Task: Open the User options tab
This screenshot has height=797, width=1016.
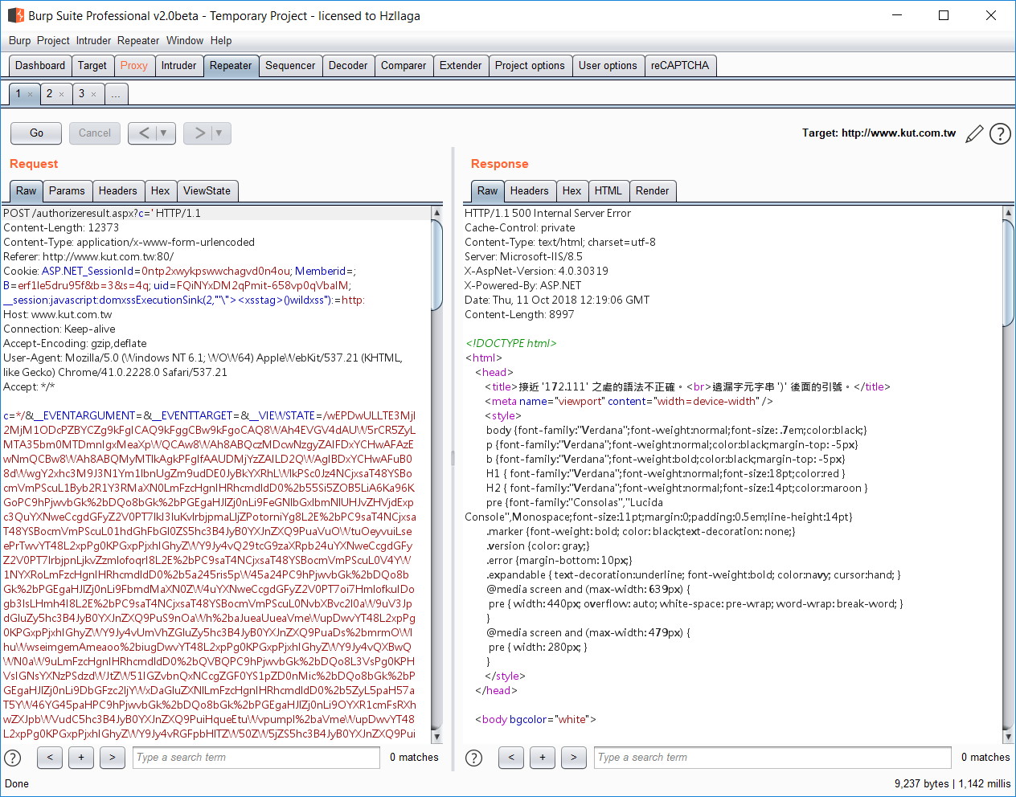Action: (x=608, y=66)
